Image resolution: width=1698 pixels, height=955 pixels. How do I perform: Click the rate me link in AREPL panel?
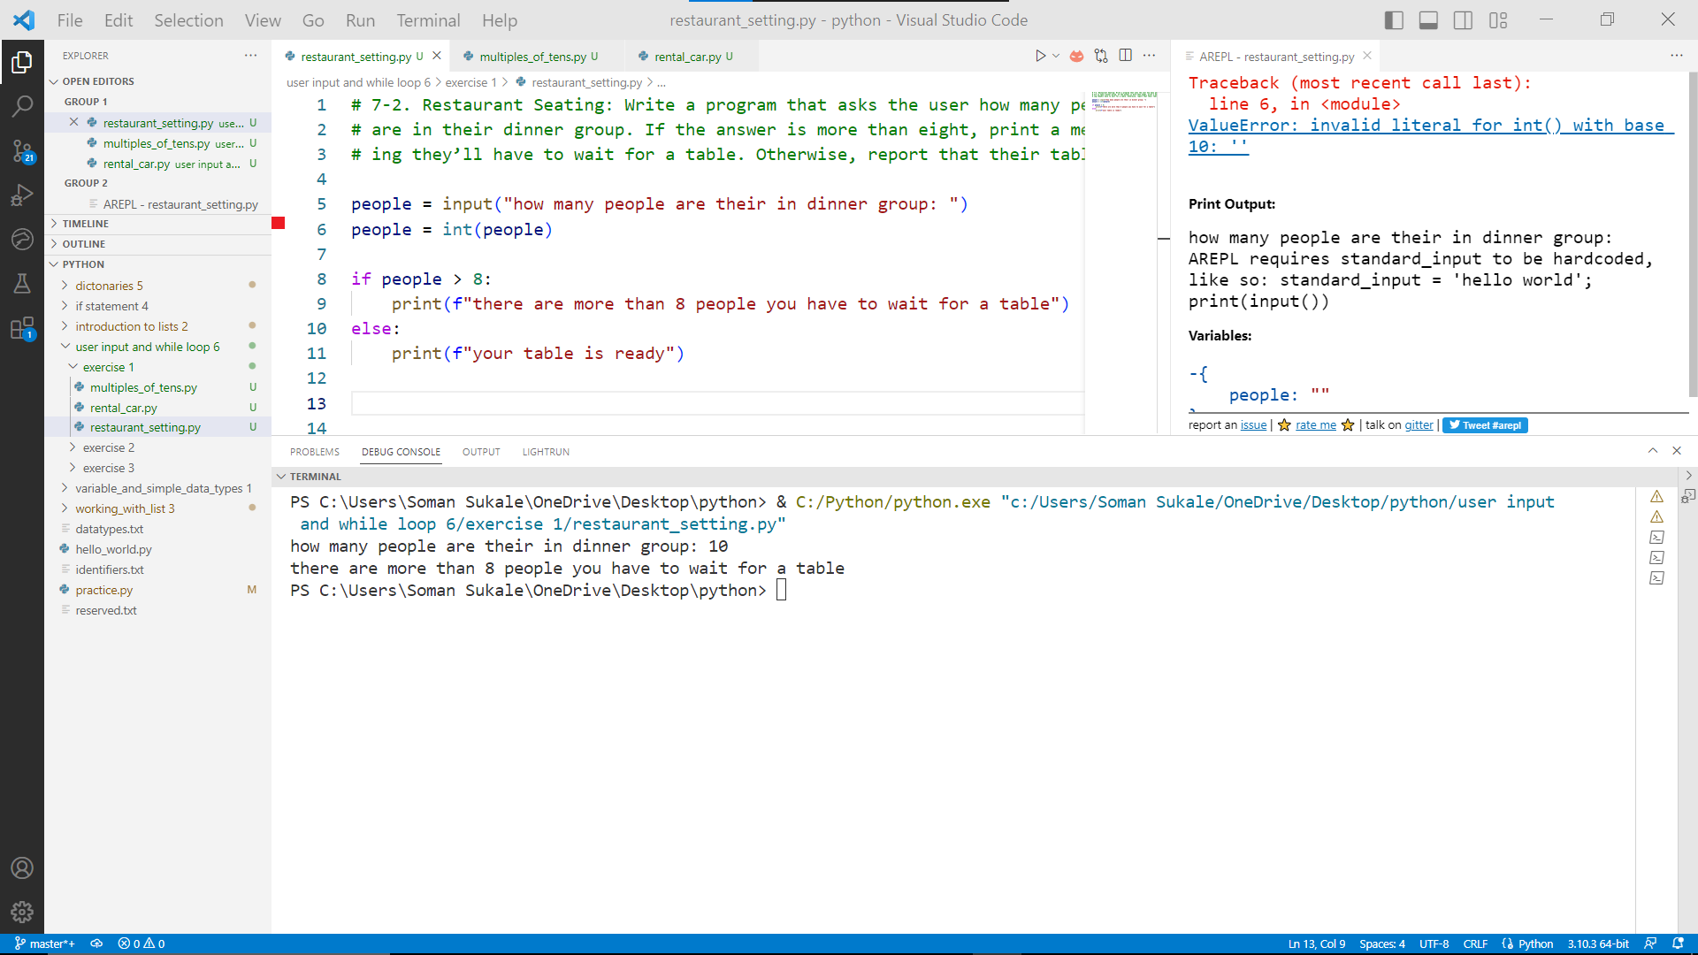(x=1316, y=425)
